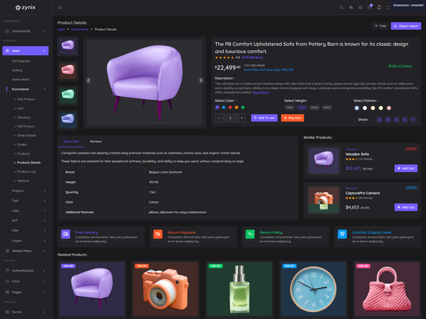Image resolution: width=426 pixels, height=319 pixels.
Task: Select the pink sofa thumbnail
Action: (x=68, y=71)
